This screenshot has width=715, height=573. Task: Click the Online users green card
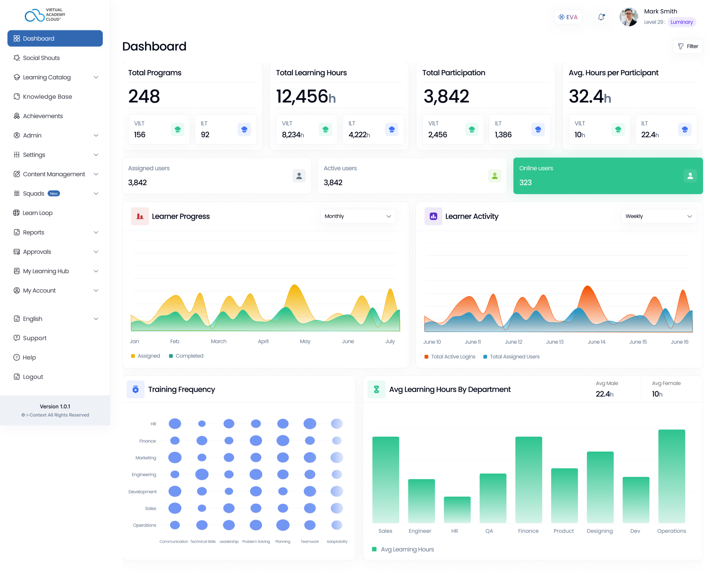(608, 176)
